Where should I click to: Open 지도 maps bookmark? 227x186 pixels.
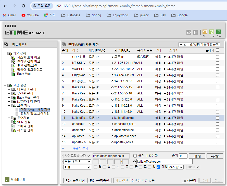coord(50,15)
